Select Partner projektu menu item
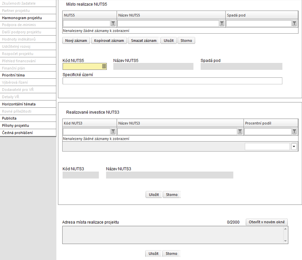302x260 pixels. point(28,11)
